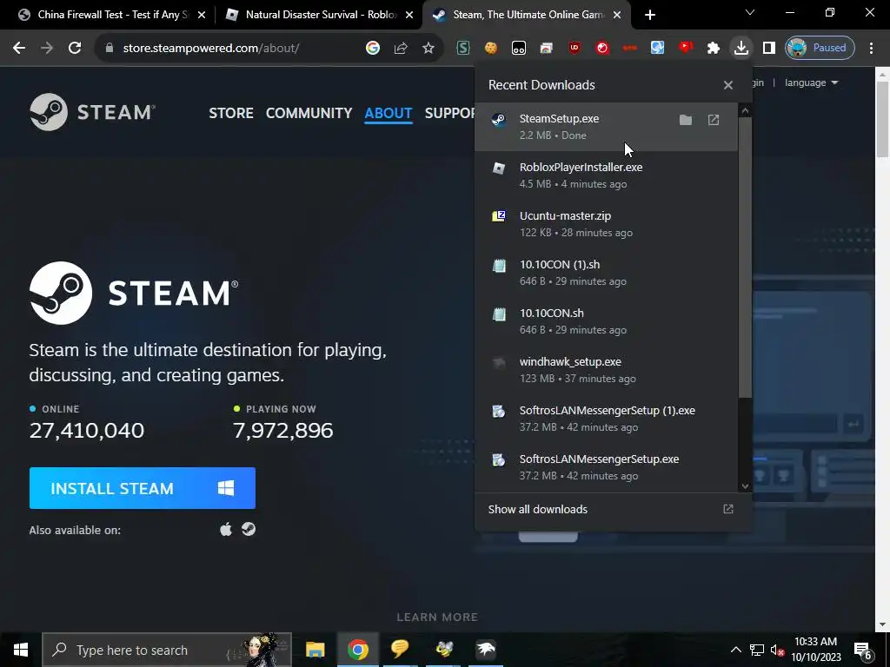Go back to the previous page
This screenshot has width=890, height=667.
coord(19,48)
